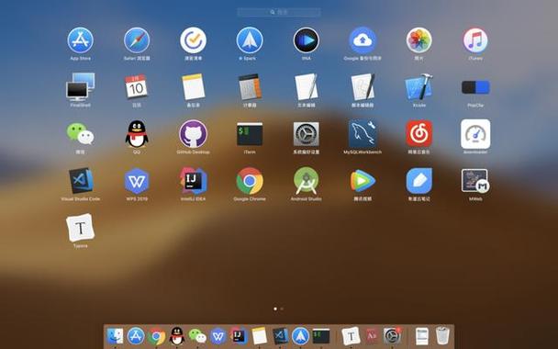Open Youdao Cloud Notes blue pen icon
Screen dimensions: 558x349
pos(418,181)
